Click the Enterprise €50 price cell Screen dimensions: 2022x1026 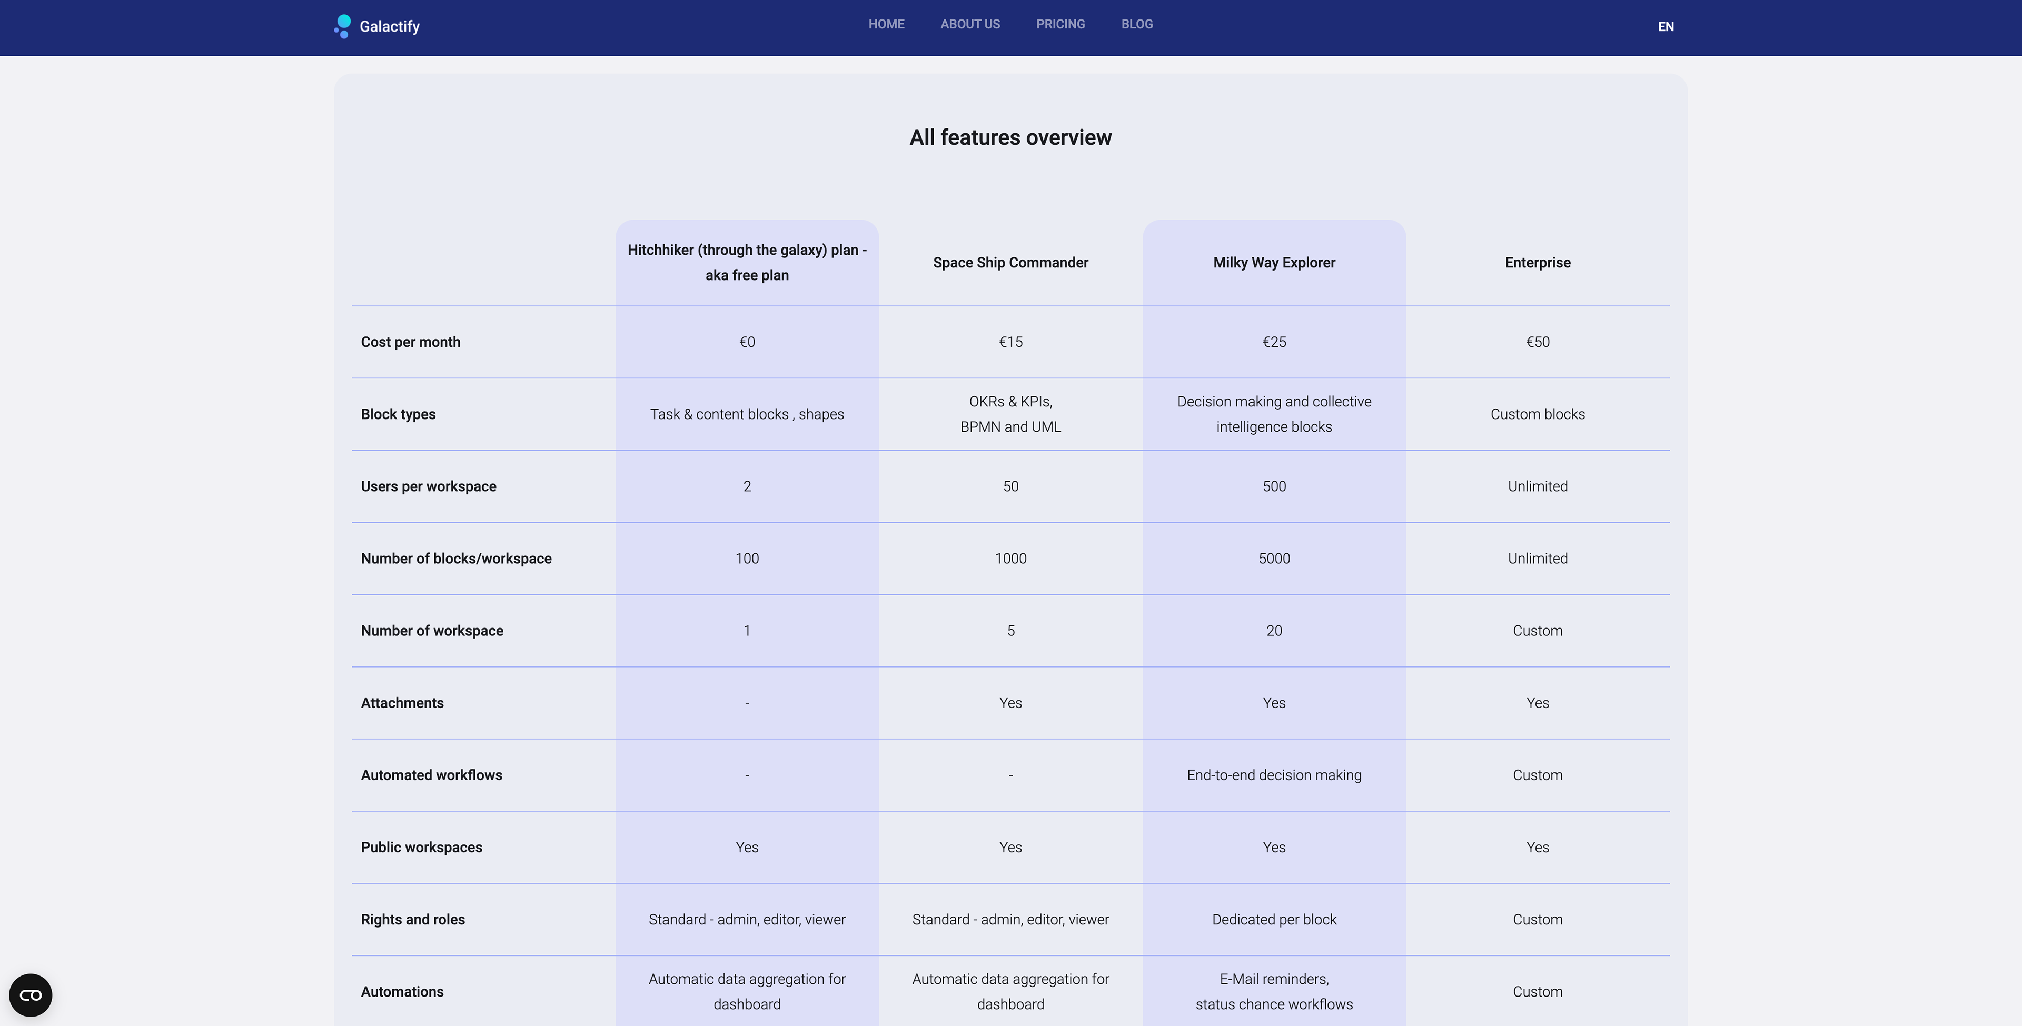pos(1537,342)
